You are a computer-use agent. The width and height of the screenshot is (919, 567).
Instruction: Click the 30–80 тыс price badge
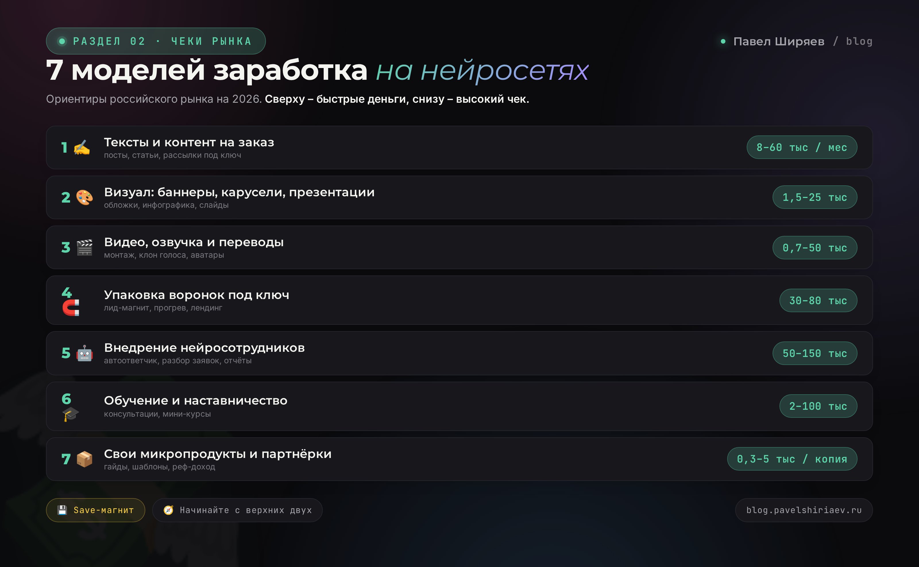[x=818, y=300]
